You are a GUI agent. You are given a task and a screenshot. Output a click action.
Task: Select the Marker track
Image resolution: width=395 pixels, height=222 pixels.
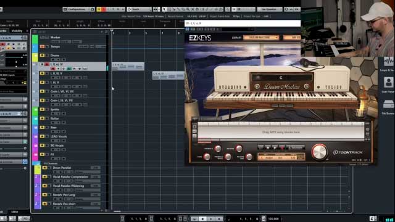(x=56, y=38)
